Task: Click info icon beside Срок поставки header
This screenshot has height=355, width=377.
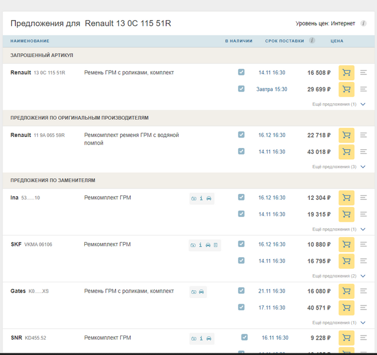Action: (312, 40)
